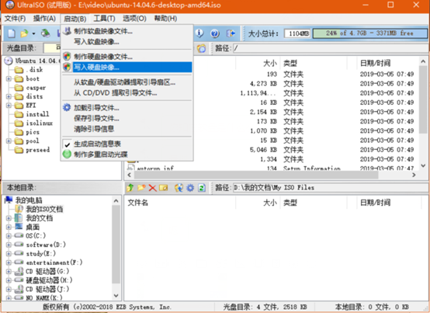
Task: Click the red X delete icon
Action: pyautogui.click(x=152, y=188)
